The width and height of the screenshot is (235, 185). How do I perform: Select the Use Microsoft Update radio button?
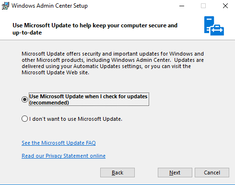pyautogui.click(x=24, y=99)
